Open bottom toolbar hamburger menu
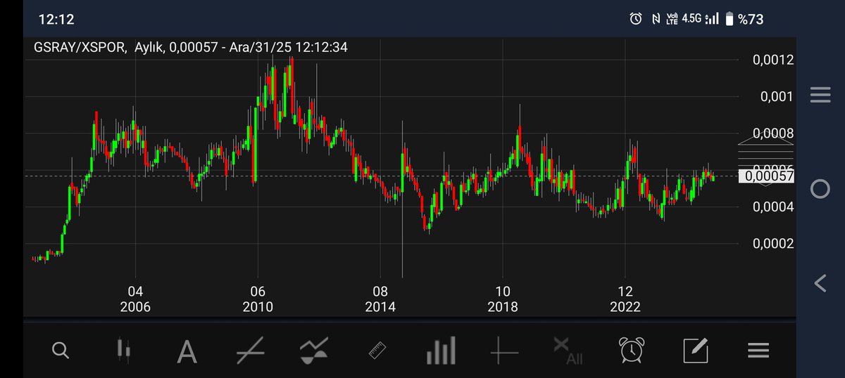This screenshot has height=378, width=845. pos(758,350)
